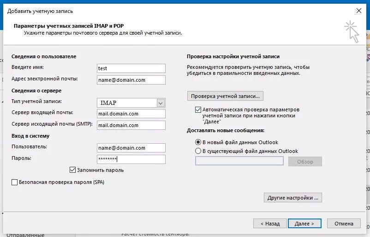Go back with the Назад button

[270, 224]
